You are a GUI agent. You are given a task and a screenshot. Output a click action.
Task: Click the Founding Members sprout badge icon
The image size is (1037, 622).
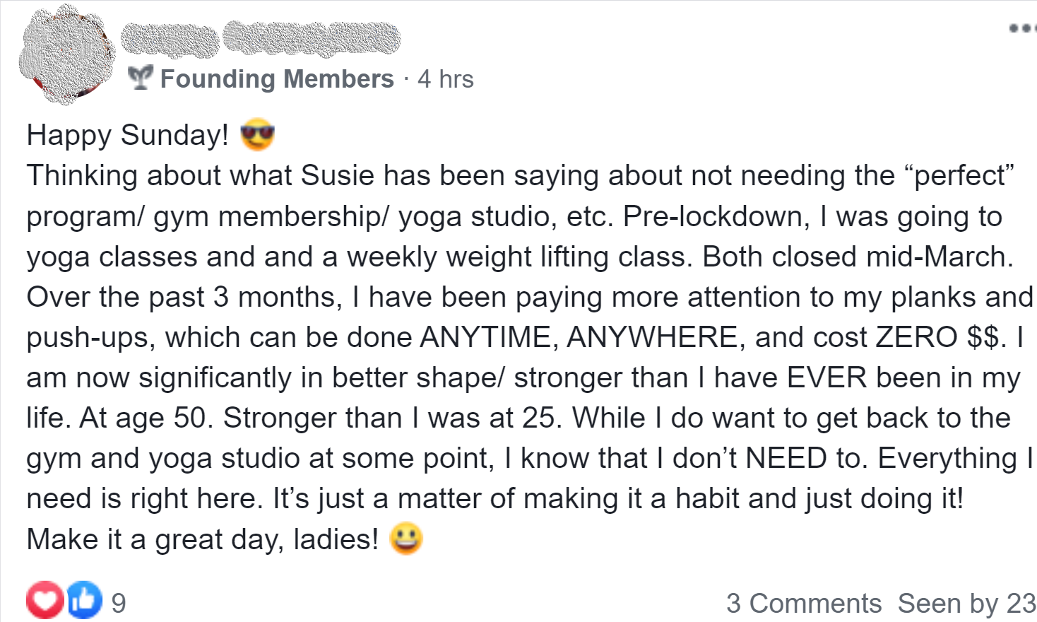pyautogui.click(x=141, y=78)
